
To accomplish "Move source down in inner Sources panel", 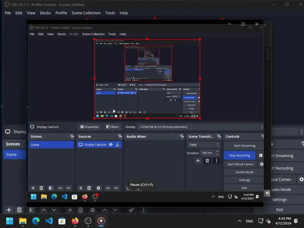I will click(116, 188).
